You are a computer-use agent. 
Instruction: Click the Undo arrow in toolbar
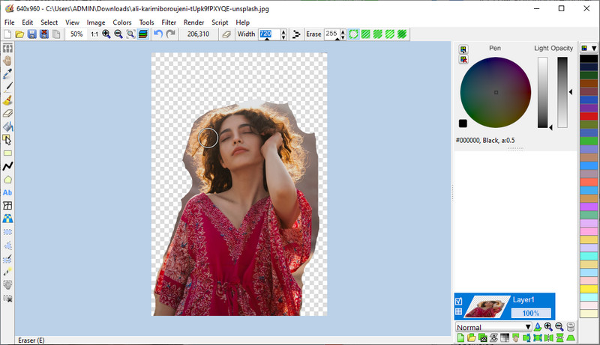157,34
